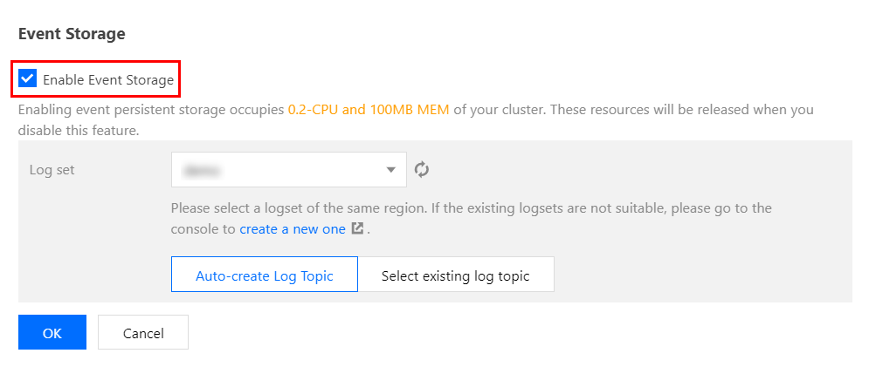Open the create a new one link
The image size is (869, 367).
(x=293, y=229)
